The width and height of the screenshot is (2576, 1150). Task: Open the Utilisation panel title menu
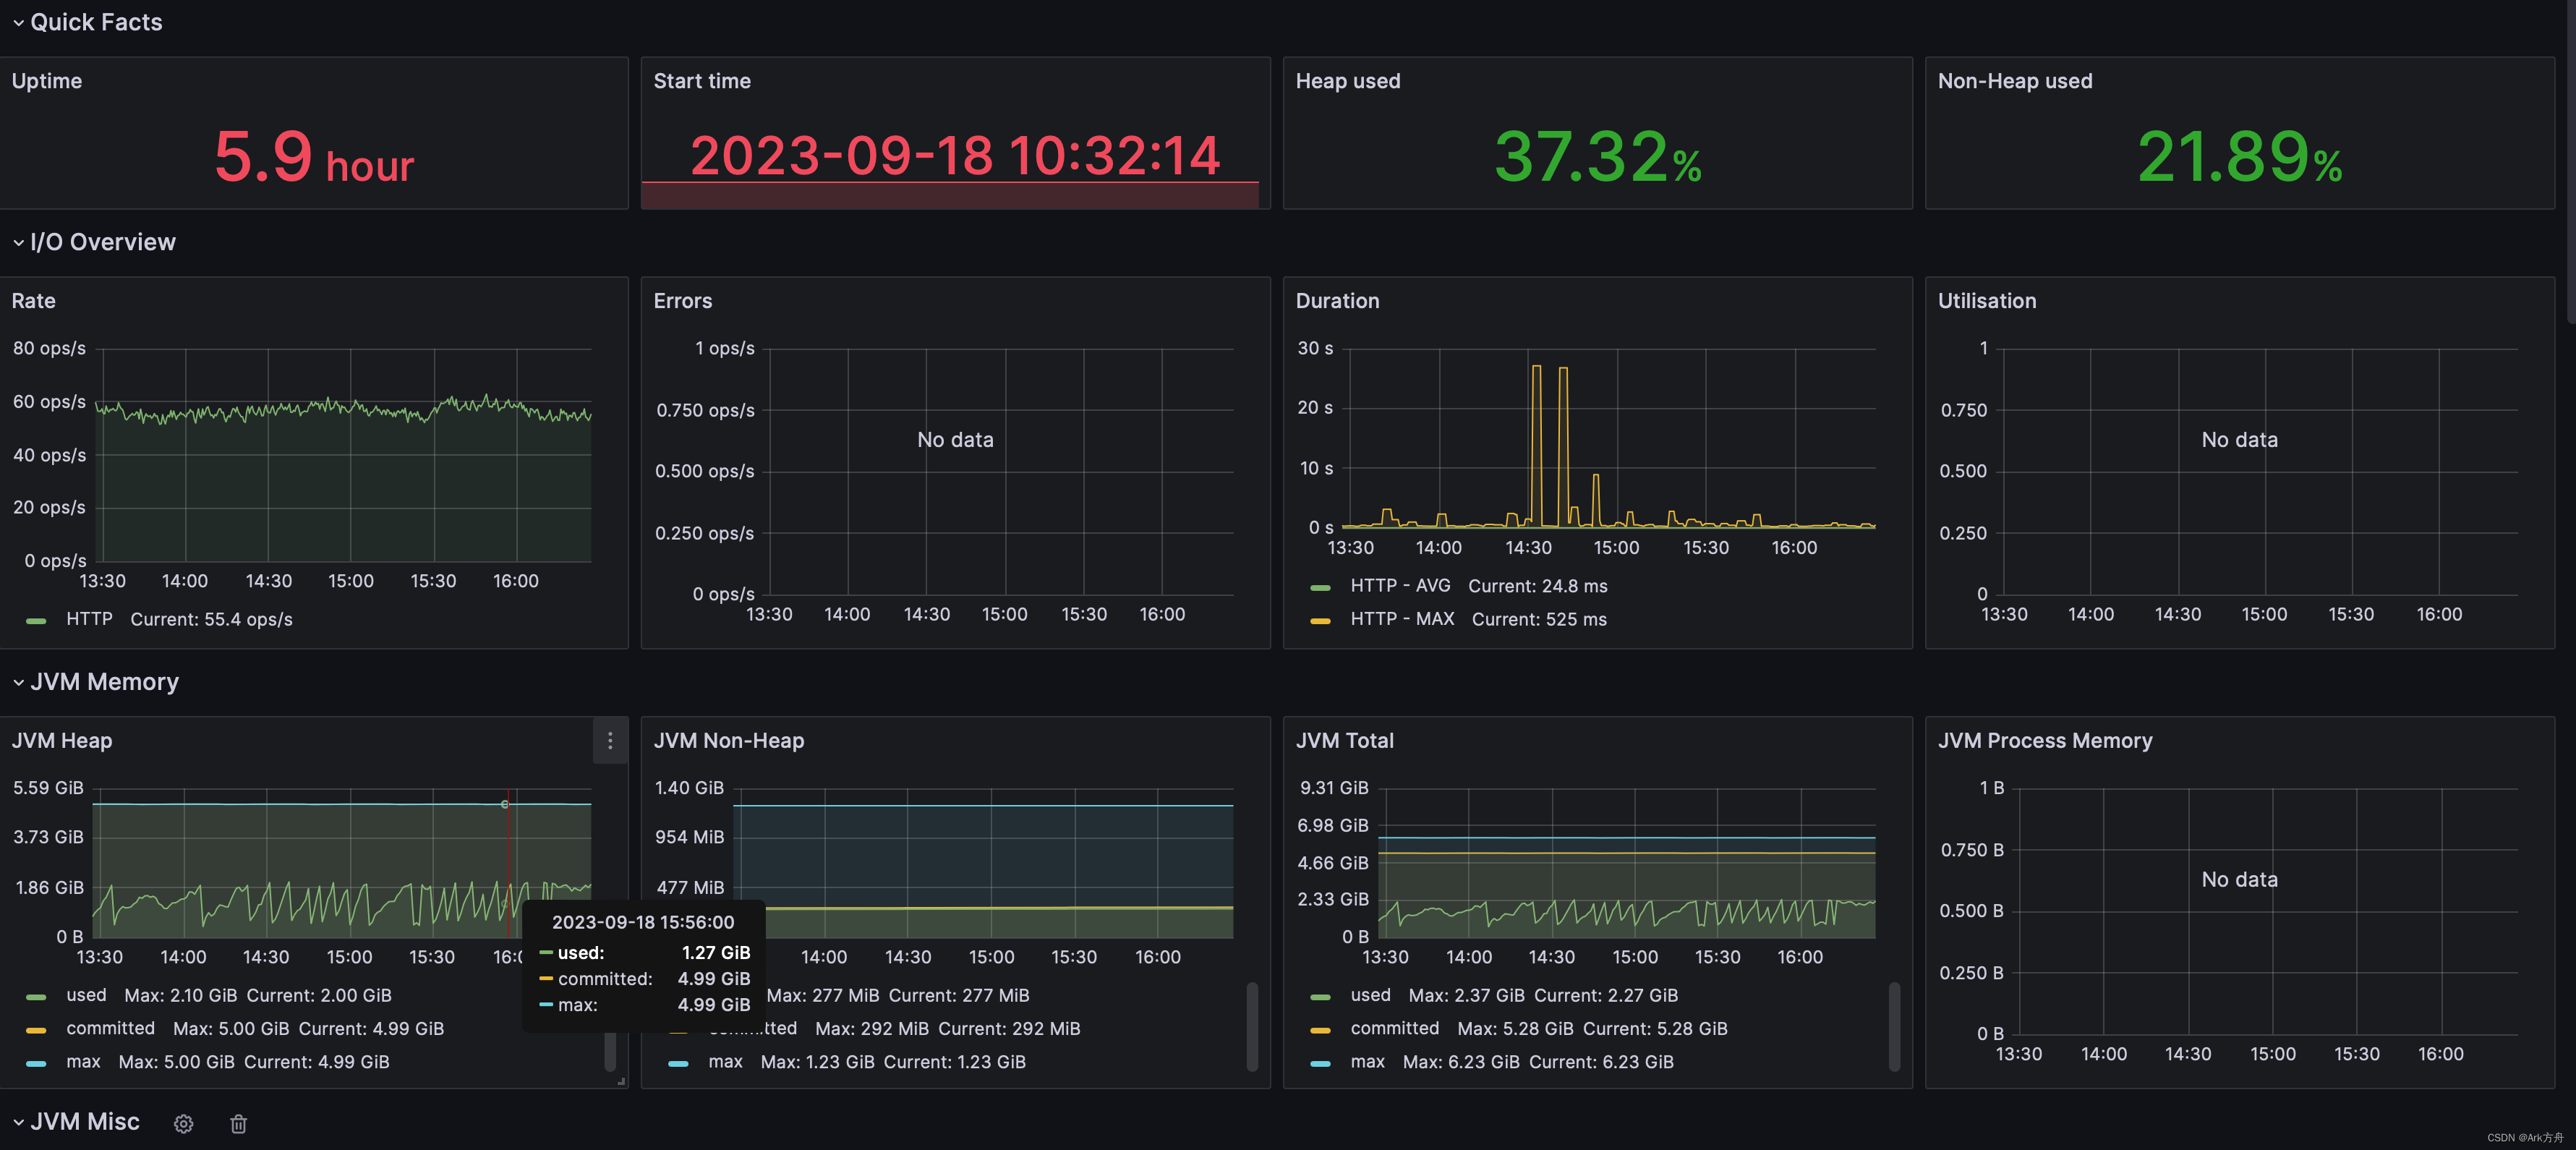[x=1987, y=301]
